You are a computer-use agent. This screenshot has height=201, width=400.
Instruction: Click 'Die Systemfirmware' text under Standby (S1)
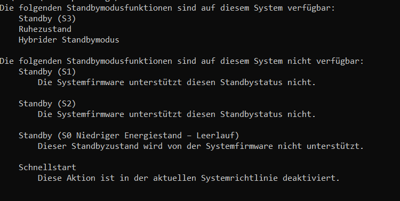coord(81,82)
